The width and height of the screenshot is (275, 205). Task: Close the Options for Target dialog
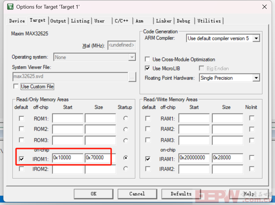264,7
